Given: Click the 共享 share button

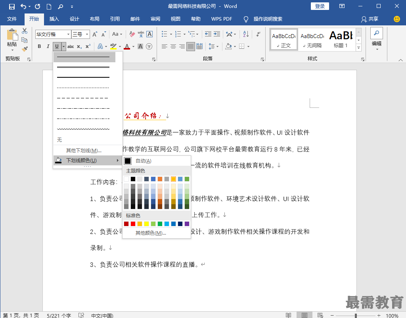Looking at the screenshot, I should click(370, 19).
